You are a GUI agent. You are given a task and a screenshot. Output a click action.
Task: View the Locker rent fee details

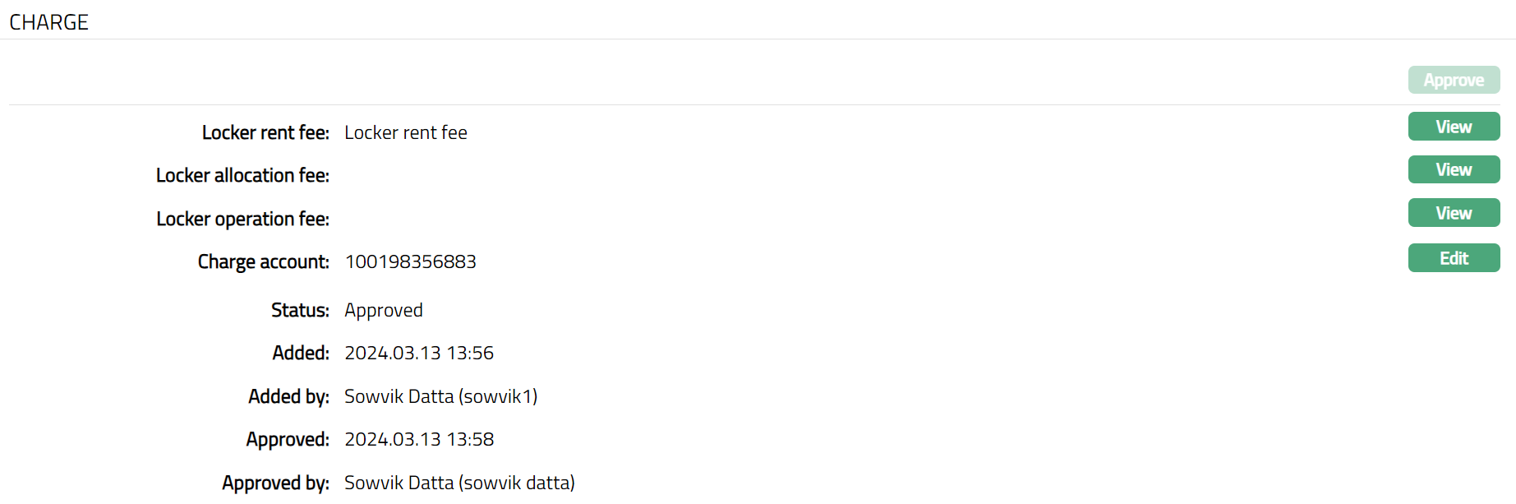tap(1454, 127)
